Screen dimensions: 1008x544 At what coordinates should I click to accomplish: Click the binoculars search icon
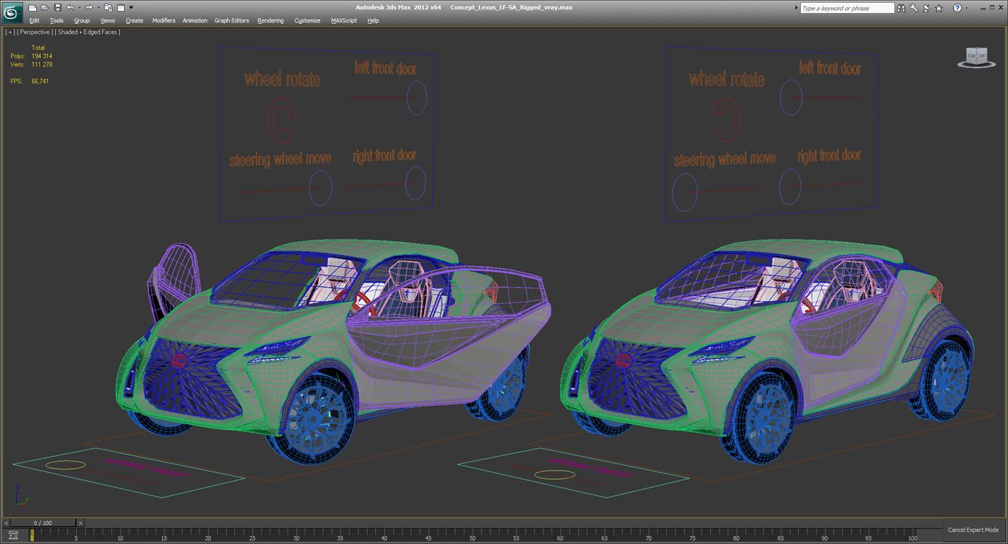coord(901,8)
